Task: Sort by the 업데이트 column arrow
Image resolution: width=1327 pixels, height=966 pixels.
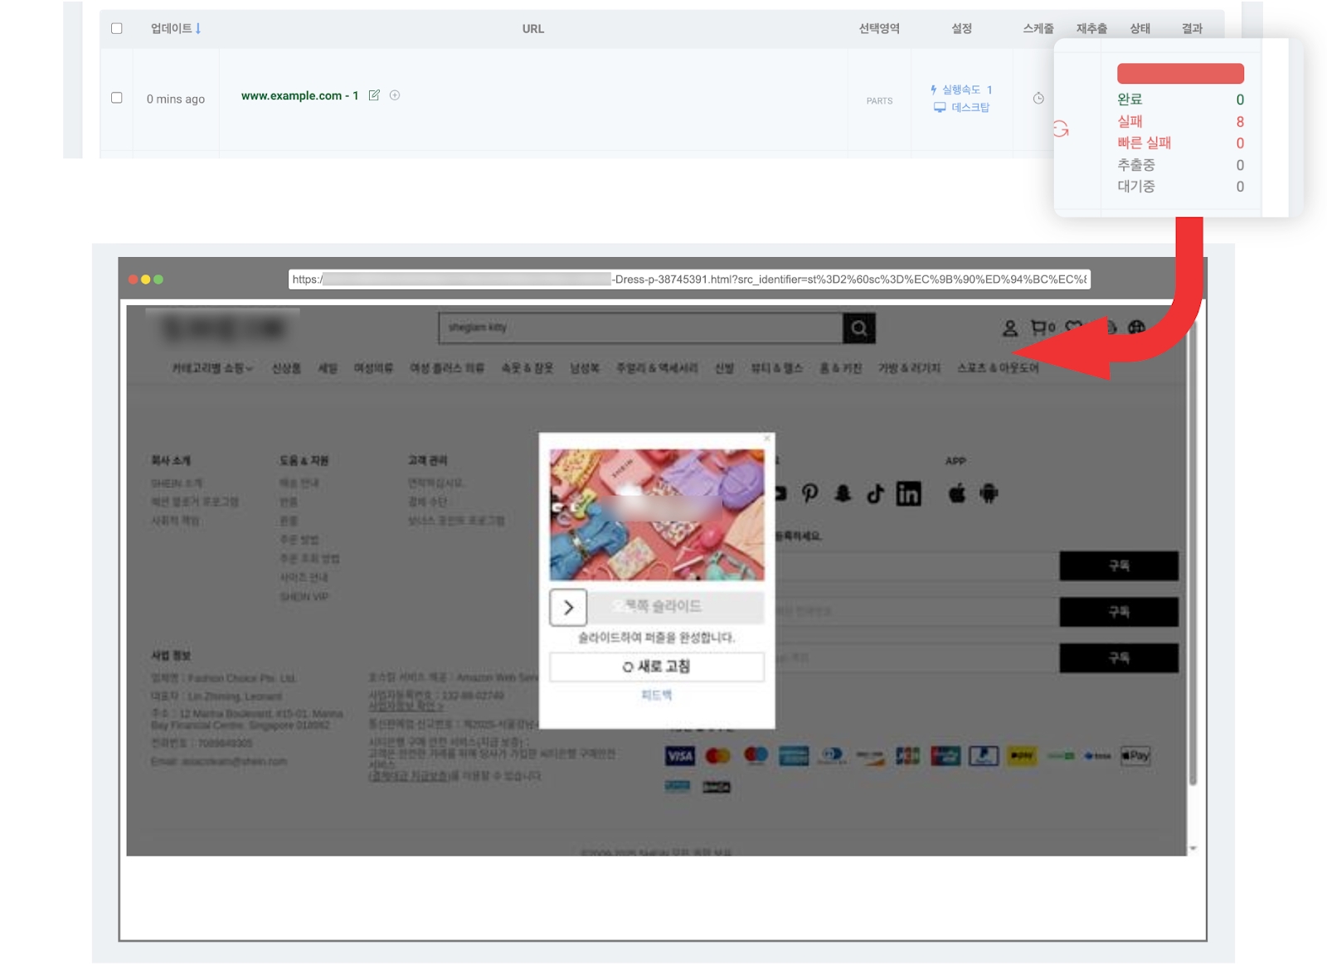Action: [x=198, y=28]
